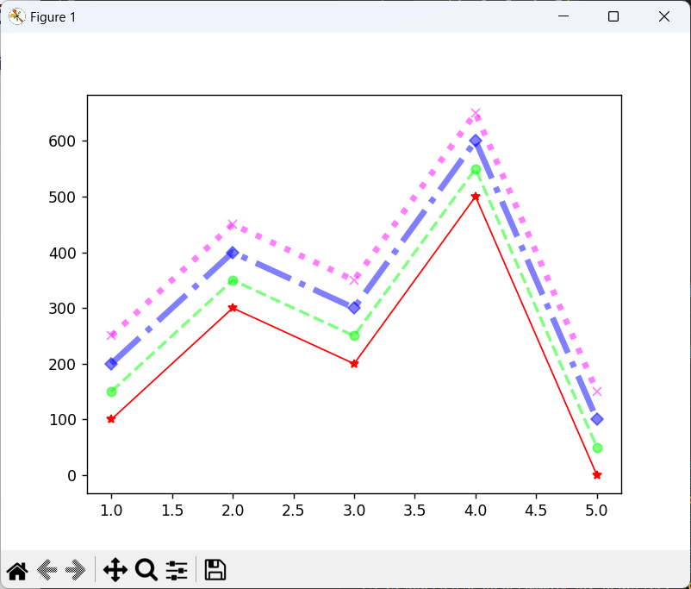Activate the zoom to rectangle tool
The image size is (691, 589).
(x=146, y=570)
